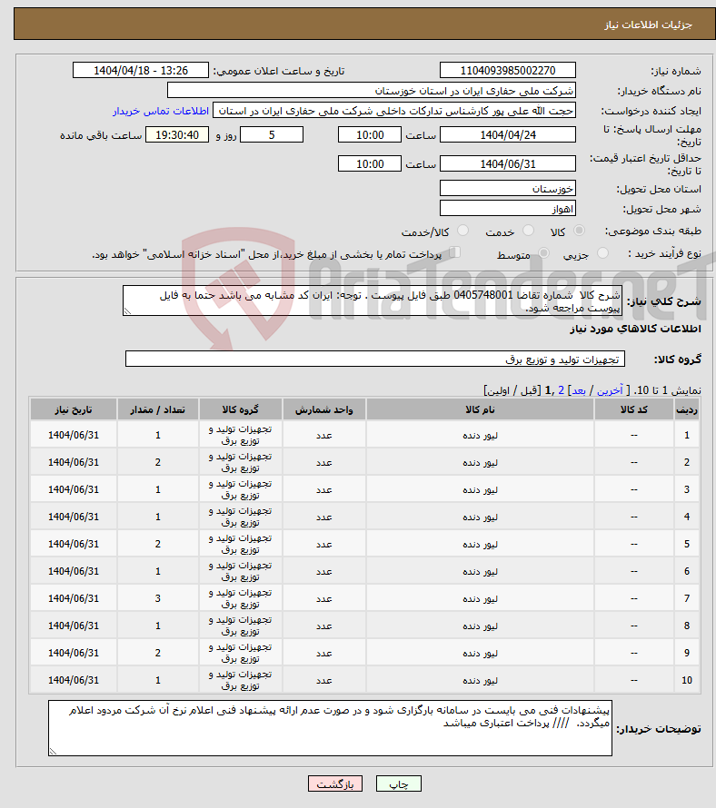Click the resize grip of توضیحات خریدار box
The height and width of the screenshot is (808, 716).
click(x=53, y=752)
